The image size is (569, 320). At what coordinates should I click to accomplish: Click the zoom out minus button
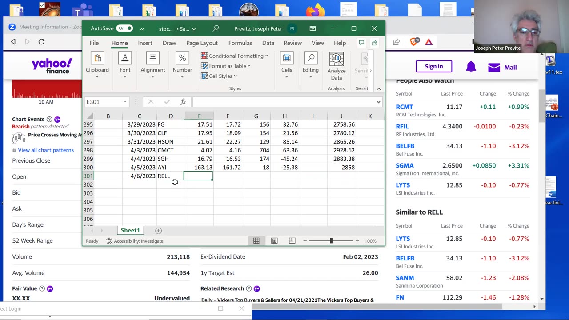305,240
